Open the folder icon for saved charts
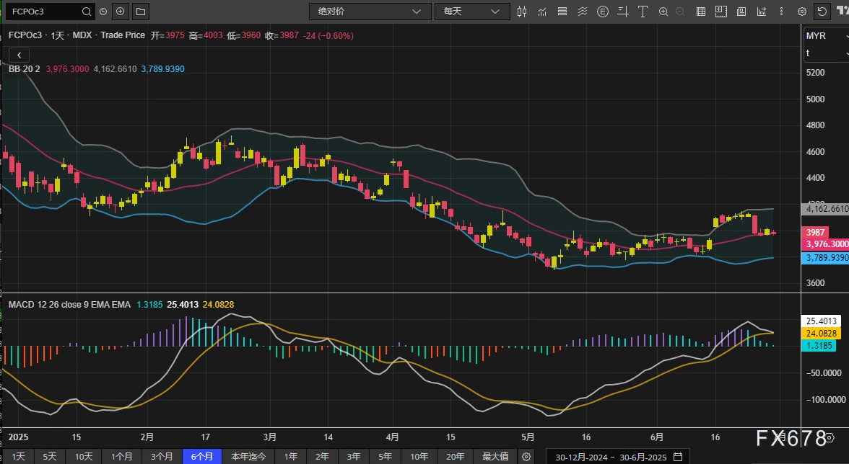The image size is (849, 464). point(140,12)
